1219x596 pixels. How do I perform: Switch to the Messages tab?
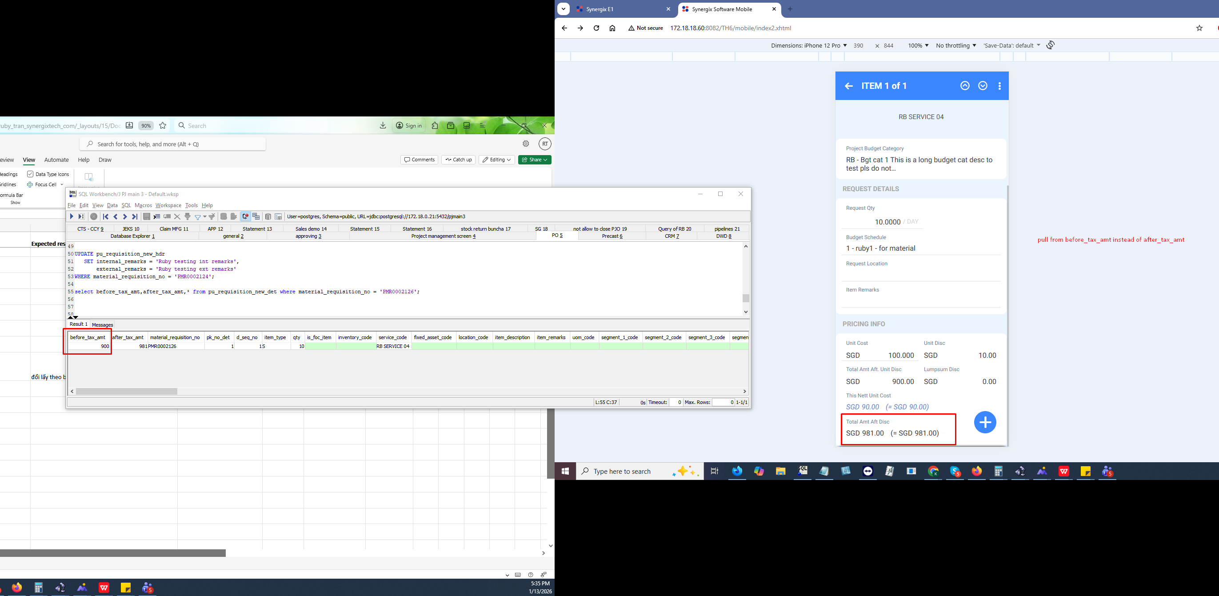pos(102,325)
